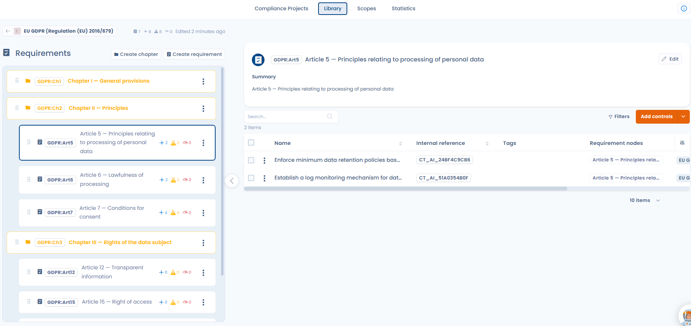Click the assistant avatar at bottom right
This screenshot has width=691, height=326.
click(x=685, y=316)
